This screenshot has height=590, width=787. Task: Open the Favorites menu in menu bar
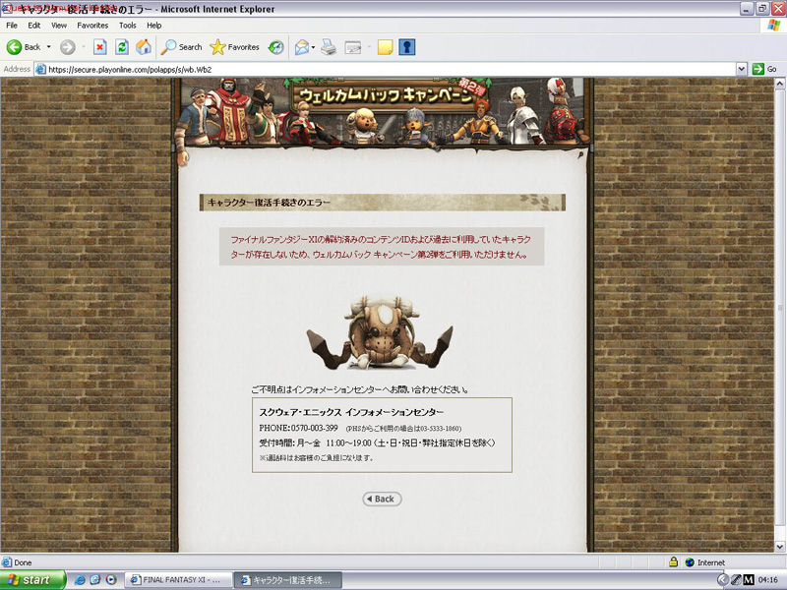[x=92, y=25]
